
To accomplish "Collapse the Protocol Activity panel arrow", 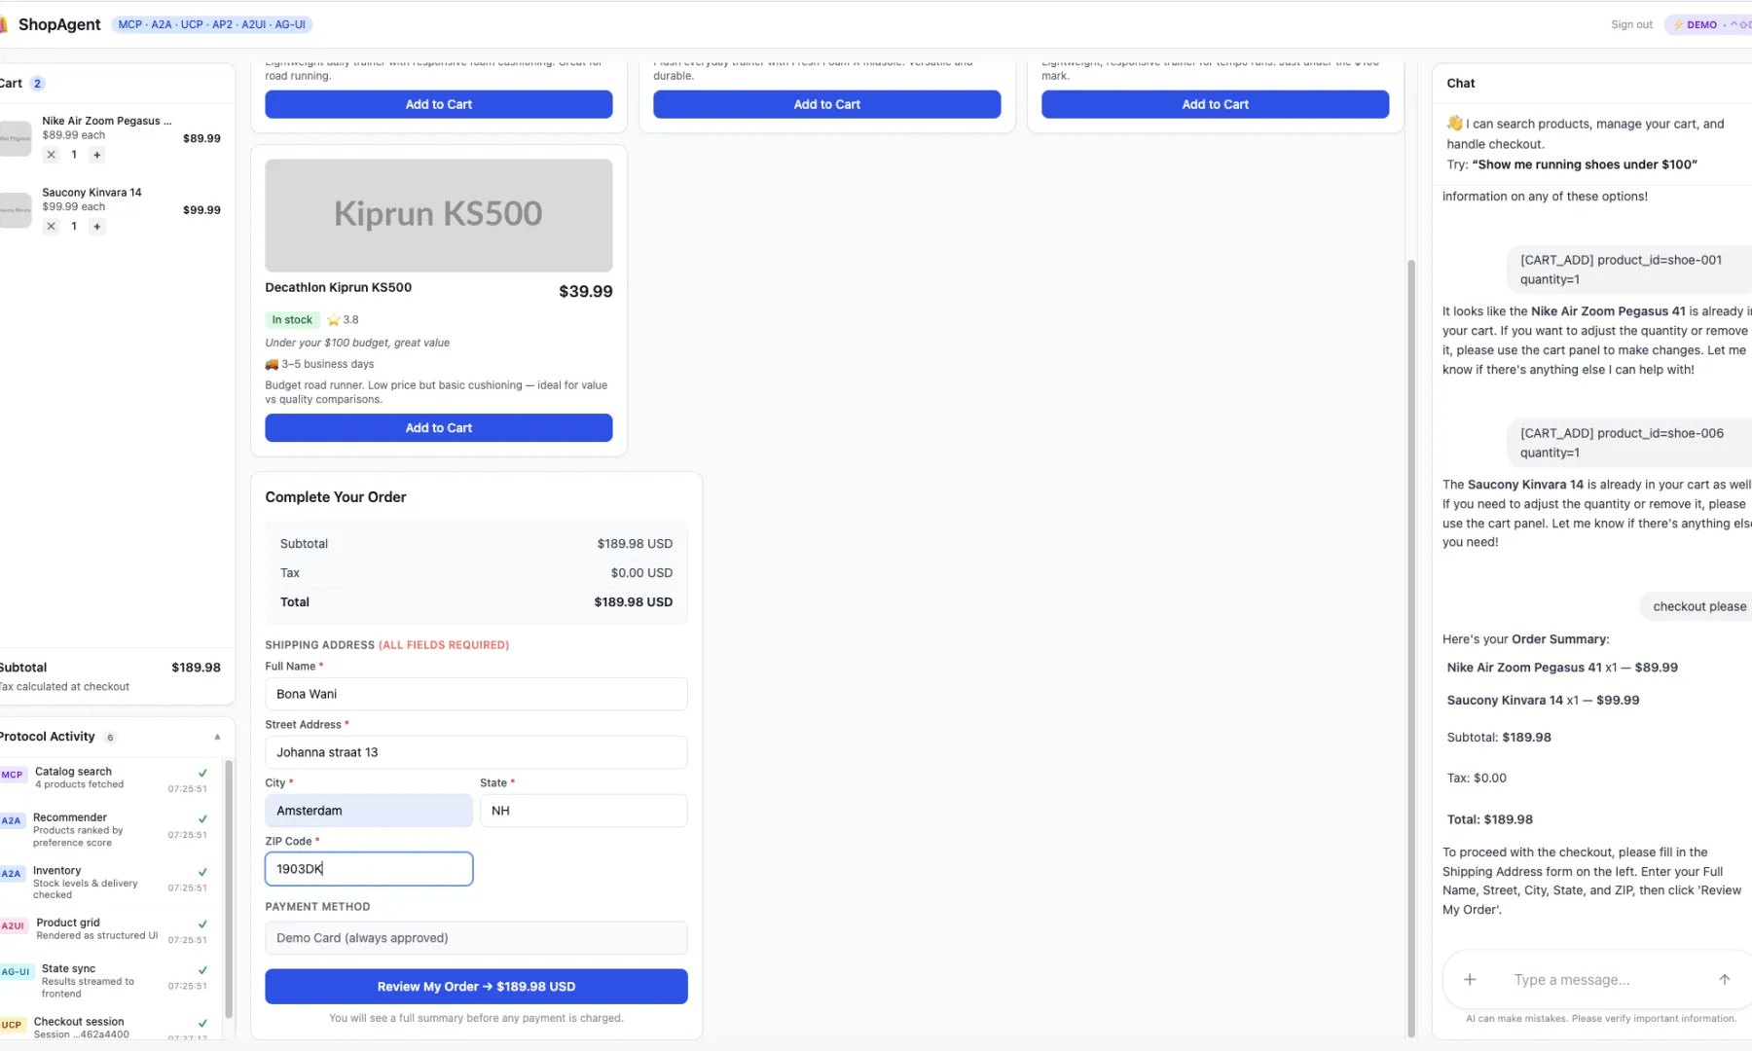I will pyautogui.click(x=217, y=737).
